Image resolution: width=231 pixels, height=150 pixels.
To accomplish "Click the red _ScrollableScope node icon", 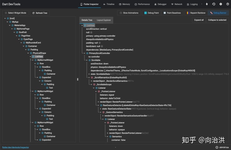I will pyautogui.click(x=94, y=84).
